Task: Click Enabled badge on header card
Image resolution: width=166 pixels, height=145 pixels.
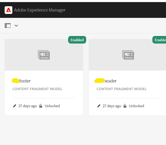Action: point(159,40)
